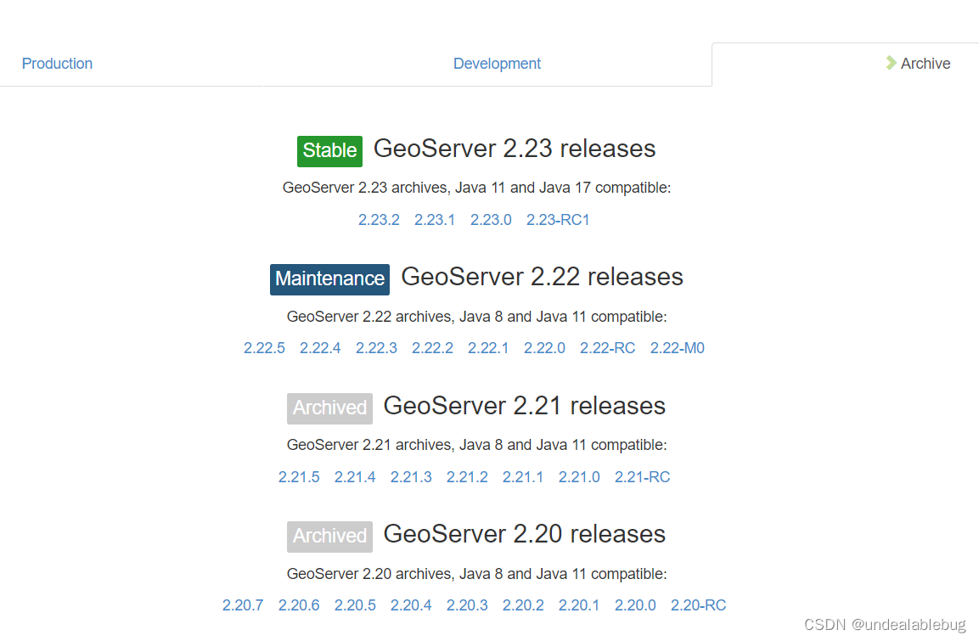Viewport: 979px width, 641px height.
Task: Switch to the Production tab
Action: click(x=57, y=64)
